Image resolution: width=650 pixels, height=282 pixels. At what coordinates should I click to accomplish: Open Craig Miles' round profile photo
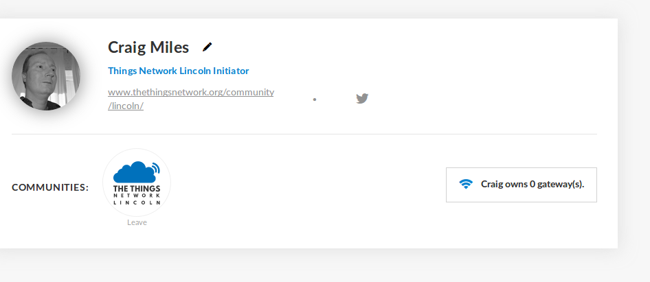46,76
